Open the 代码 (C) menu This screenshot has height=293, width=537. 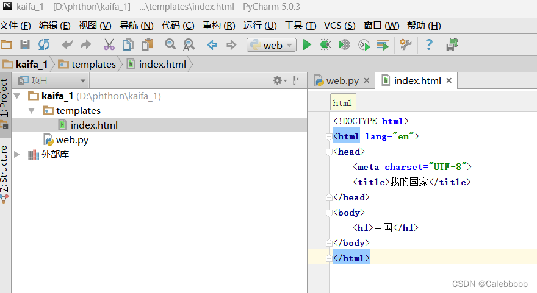click(x=178, y=26)
